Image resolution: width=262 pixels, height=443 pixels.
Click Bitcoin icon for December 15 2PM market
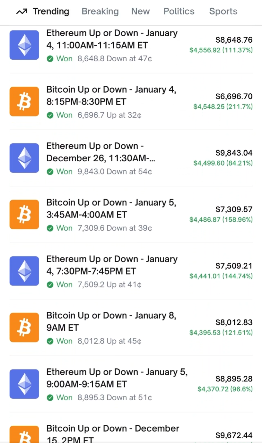tap(24, 435)
